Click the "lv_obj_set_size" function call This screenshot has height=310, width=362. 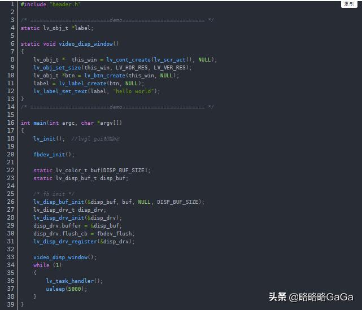[x=57, y=68]
